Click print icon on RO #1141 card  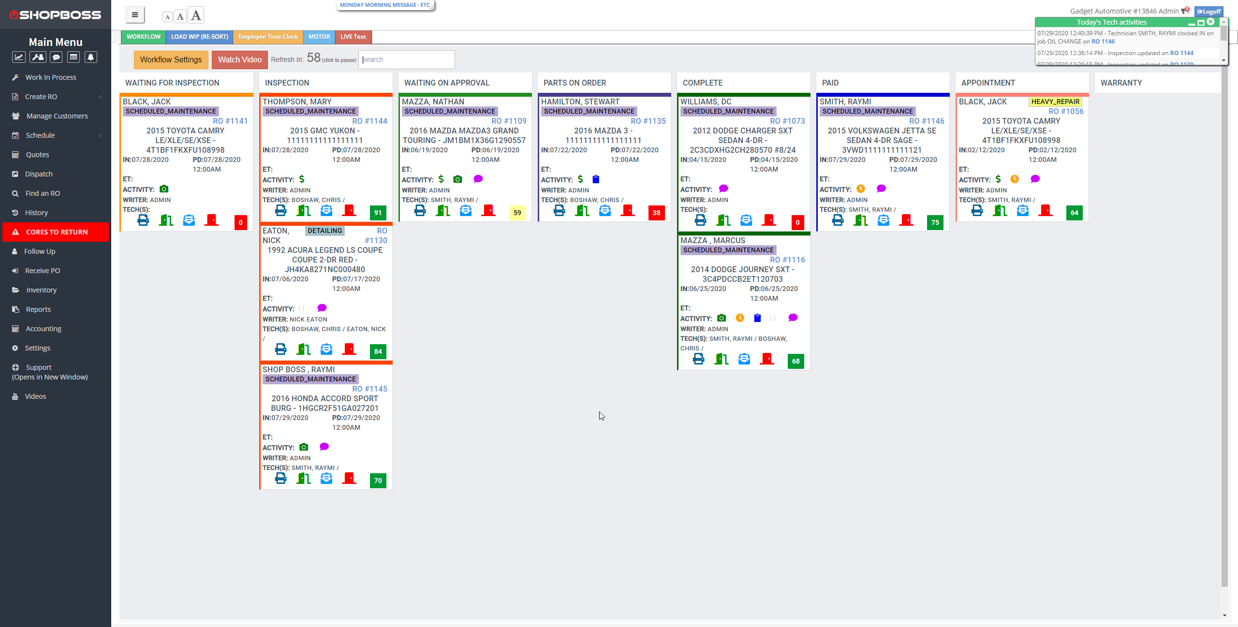143,220
